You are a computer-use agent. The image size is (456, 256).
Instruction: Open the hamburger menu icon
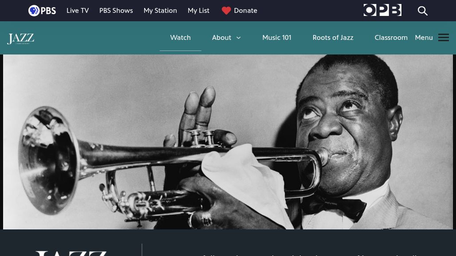444,38
